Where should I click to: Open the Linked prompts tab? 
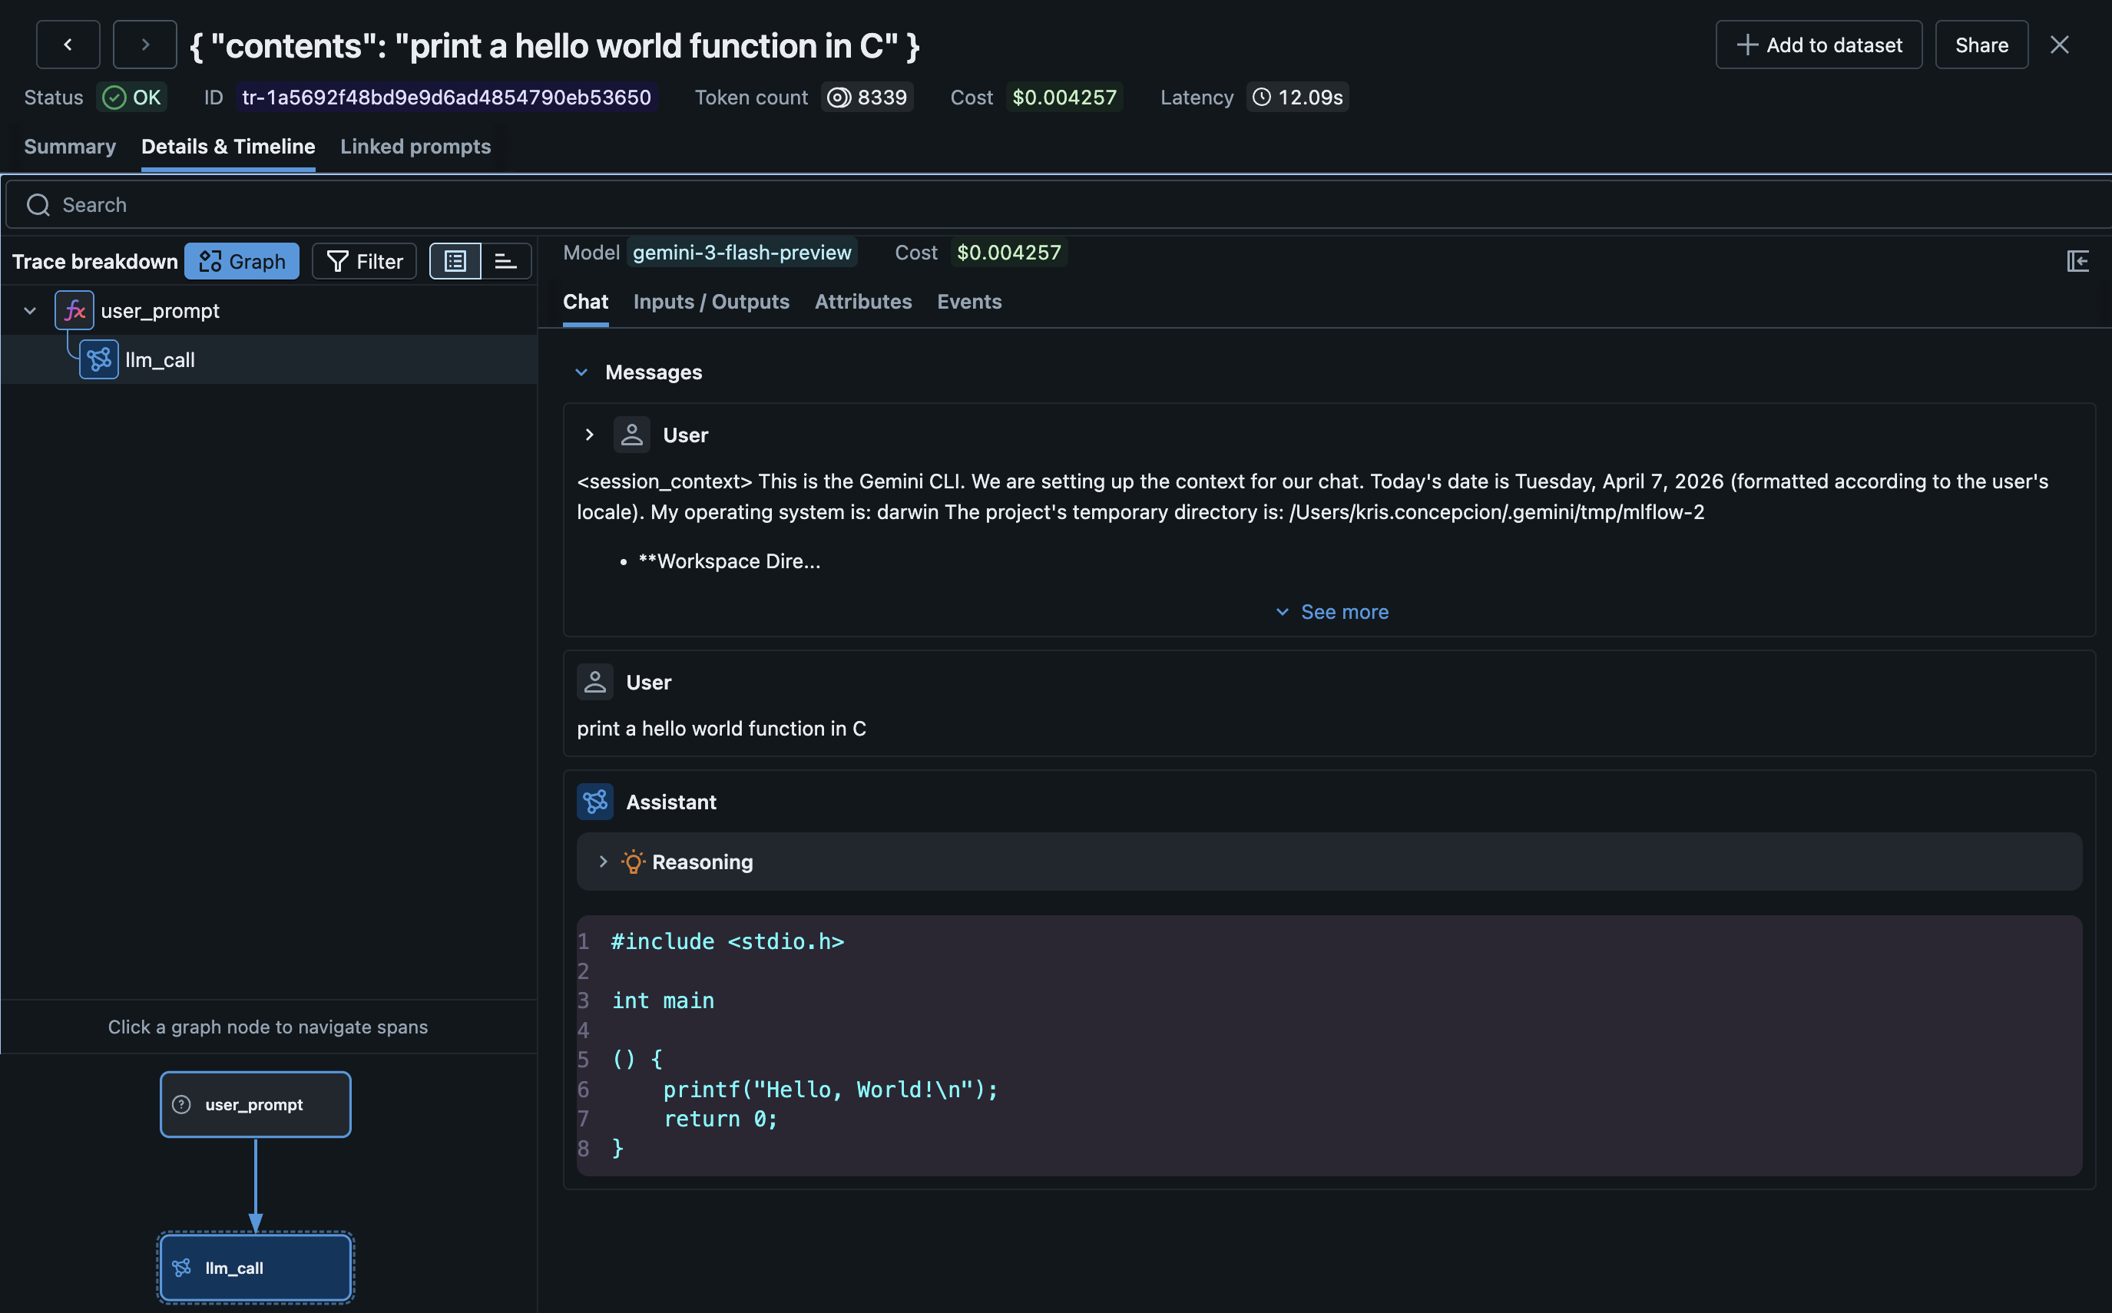(x=415, y=146)
